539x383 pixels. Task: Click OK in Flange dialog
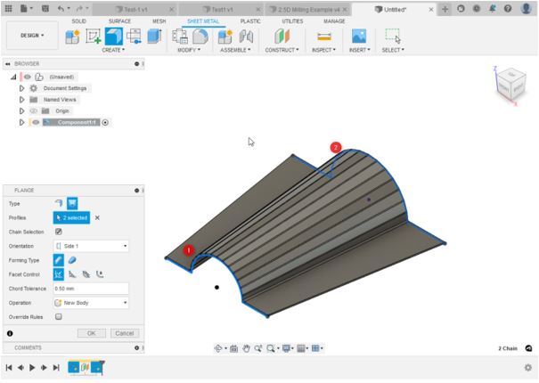click(x=92, y=333)
